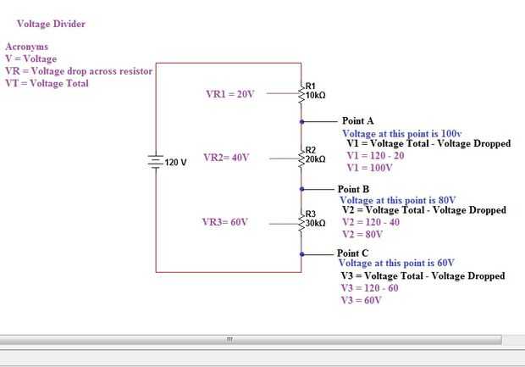The image size is (525, 367).
Task: Click 'V1 = Voltage Total - Voltage Dropped'
Action: coord(429,143)
